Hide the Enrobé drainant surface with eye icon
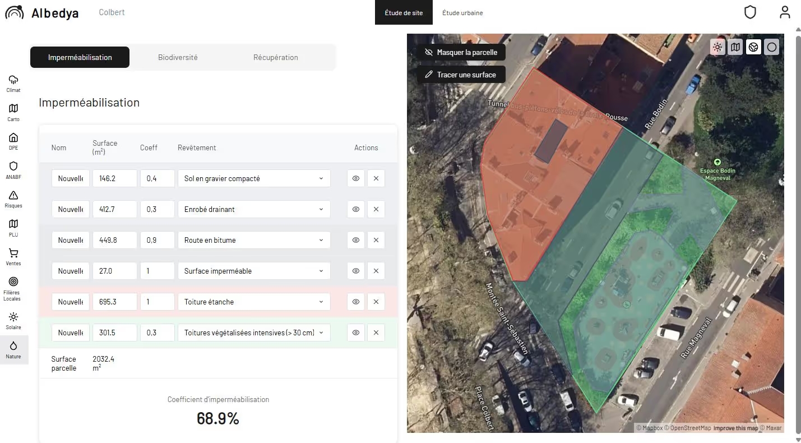 355,209
